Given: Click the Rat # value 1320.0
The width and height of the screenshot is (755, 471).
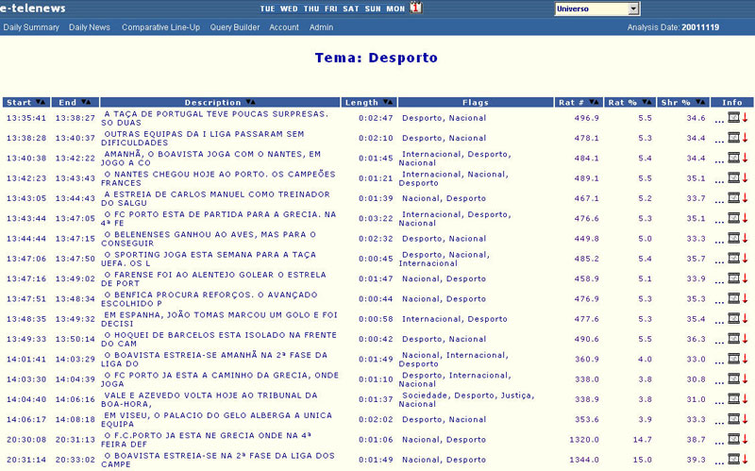Looking at the screenshot, I should (x=584, y=440).
